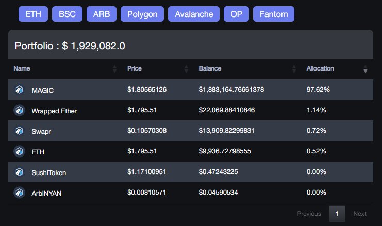Select the ETH token name in table
Image resolution: width=382 pixels, height=226 pixels.
(x=38, y=152)
